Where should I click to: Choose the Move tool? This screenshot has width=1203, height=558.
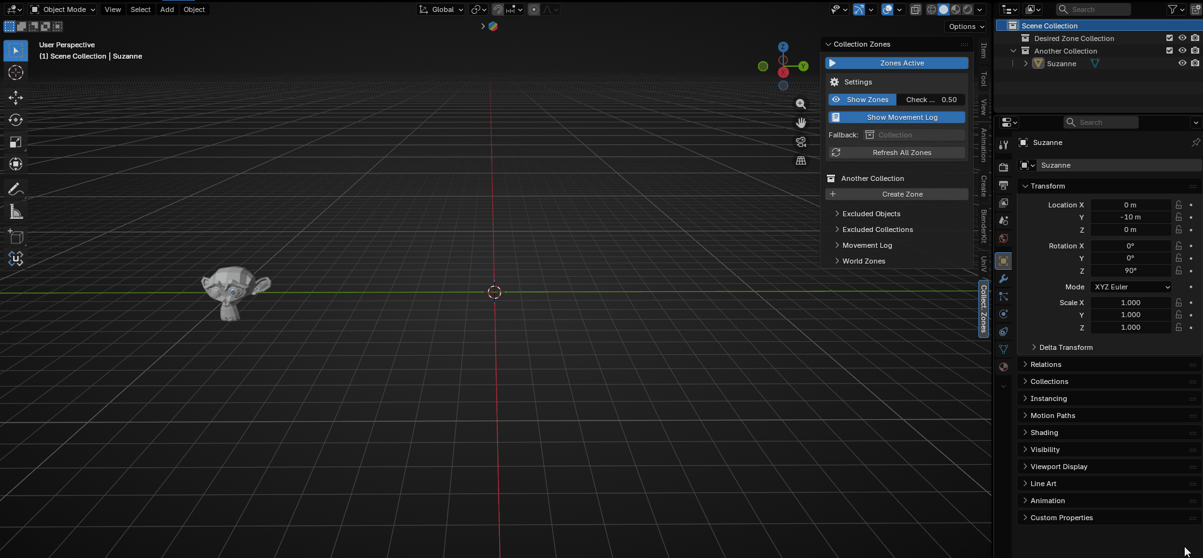click(16, 97)
